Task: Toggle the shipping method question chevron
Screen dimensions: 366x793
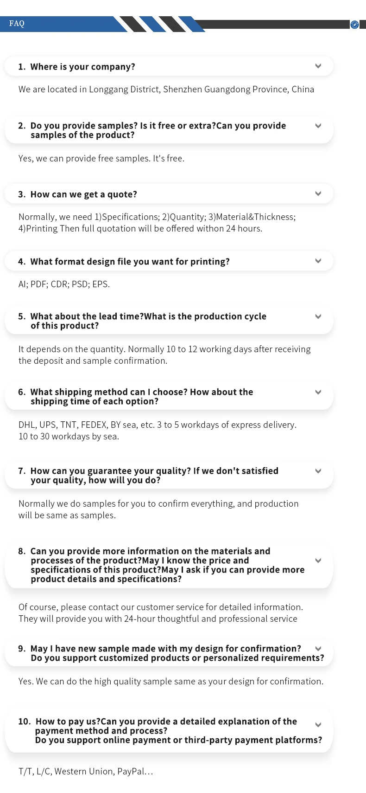Action: tap(318, 392)
